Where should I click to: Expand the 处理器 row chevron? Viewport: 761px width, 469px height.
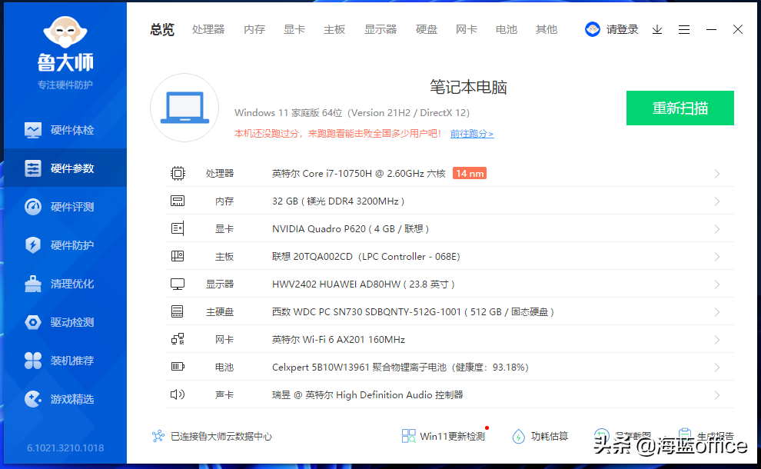click(717, 174)
